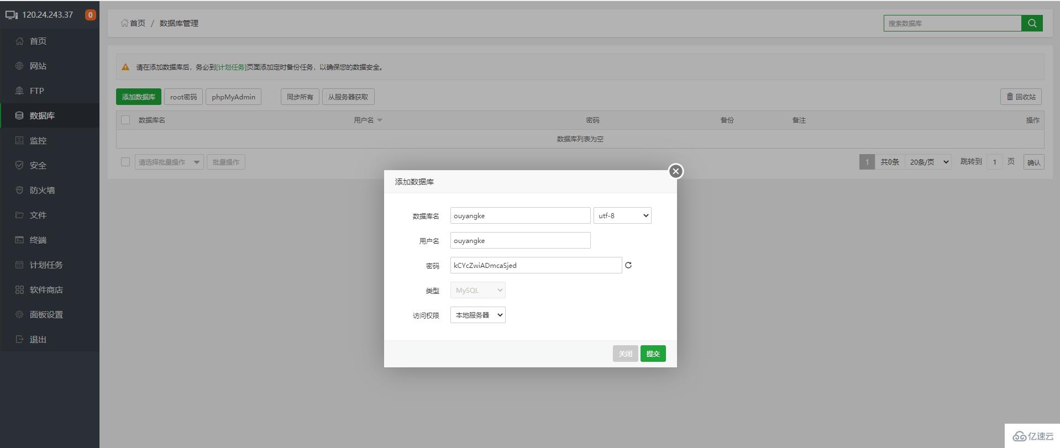Open the 20条/页 page size dropdown
The image size is (1060, 448).
[x=928, y=162]
